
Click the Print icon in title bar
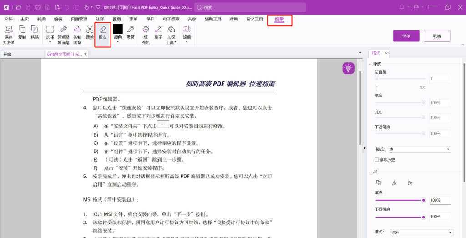38,7
